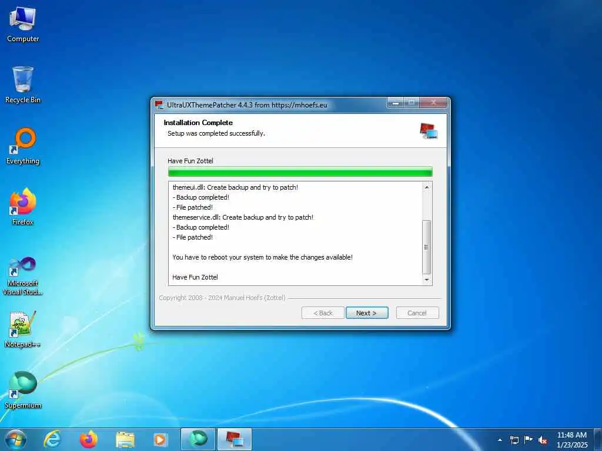Minimize the UltraUXThemePatcher window
This screenshot has width=602, height=451.
(x=396, y=102)
